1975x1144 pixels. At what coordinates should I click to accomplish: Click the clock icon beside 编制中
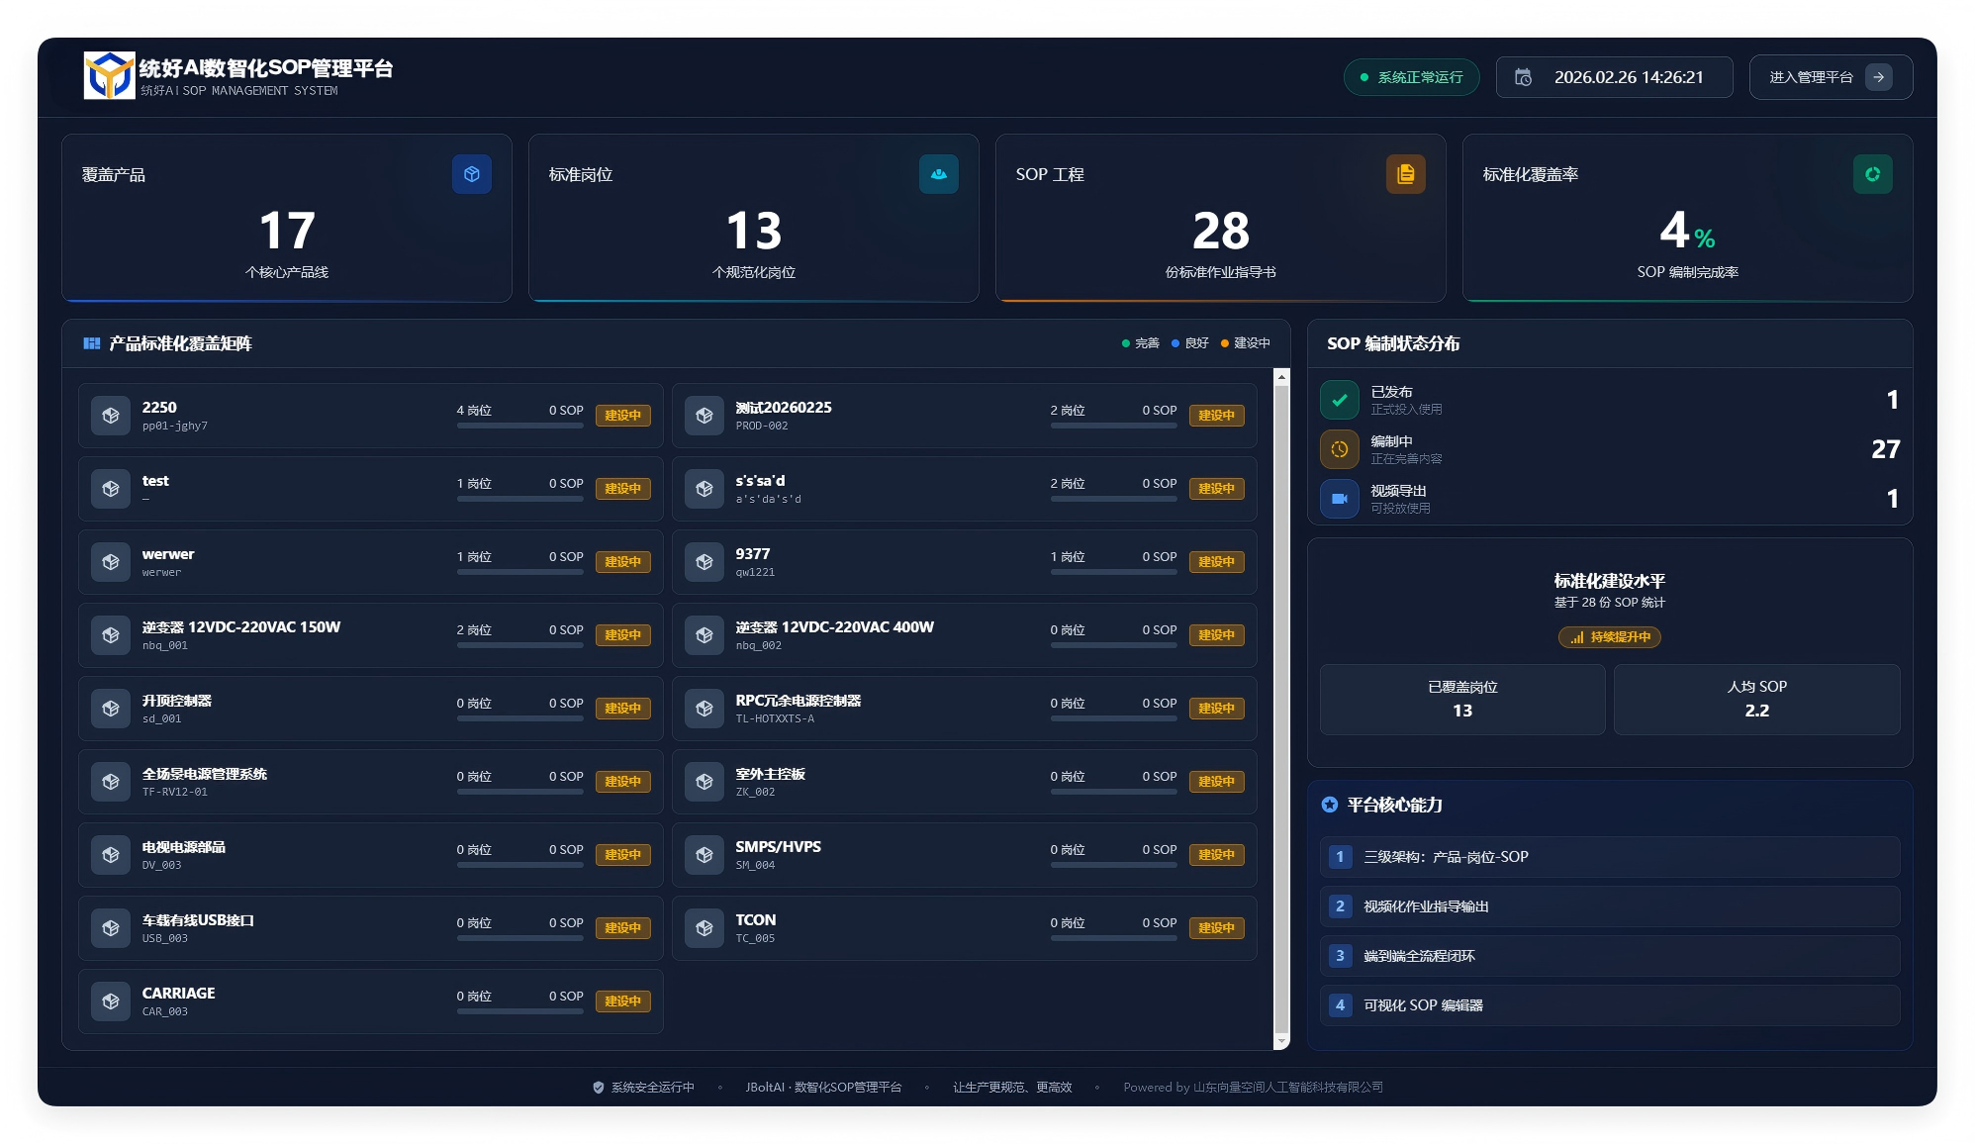point(1340,449)
